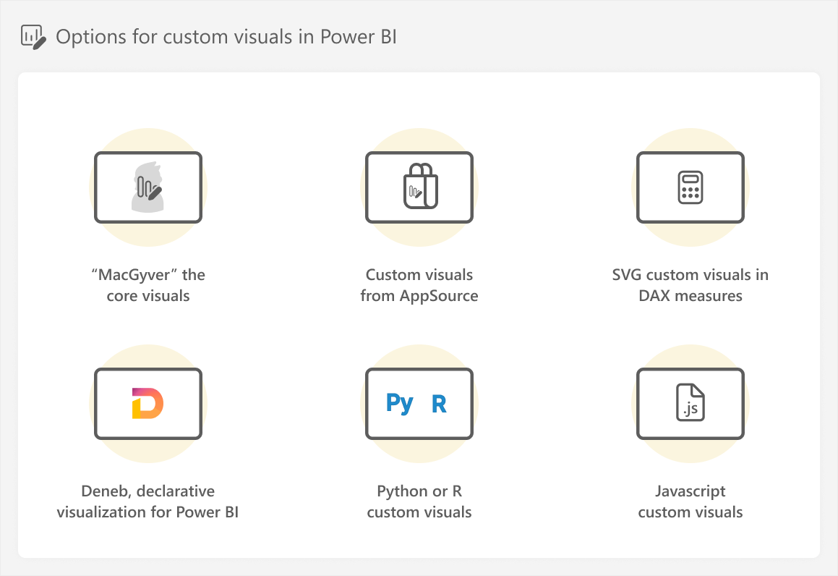Click 'SVG custom visuals in DAX measures' text
838x576 pixels.
[691, 285]
